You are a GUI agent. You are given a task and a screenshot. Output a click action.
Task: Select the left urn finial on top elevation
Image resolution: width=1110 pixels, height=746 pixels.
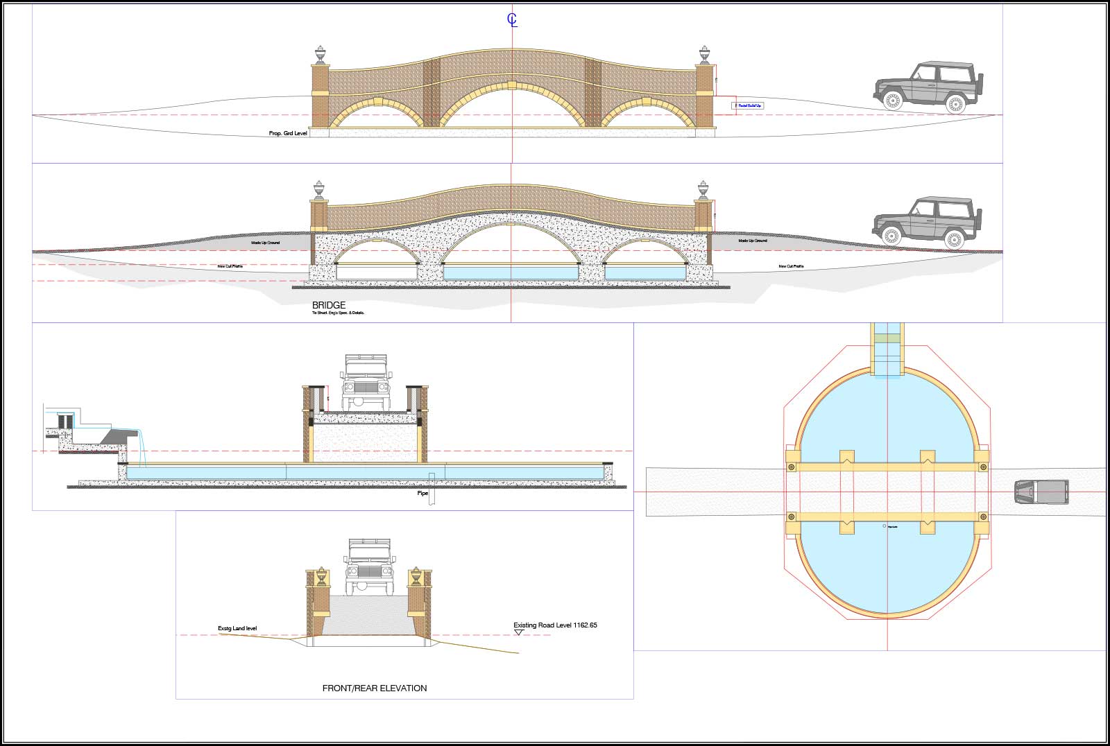click(320, 55)
